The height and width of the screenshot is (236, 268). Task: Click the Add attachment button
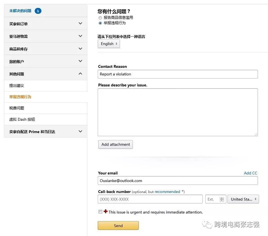click(116, 145)
